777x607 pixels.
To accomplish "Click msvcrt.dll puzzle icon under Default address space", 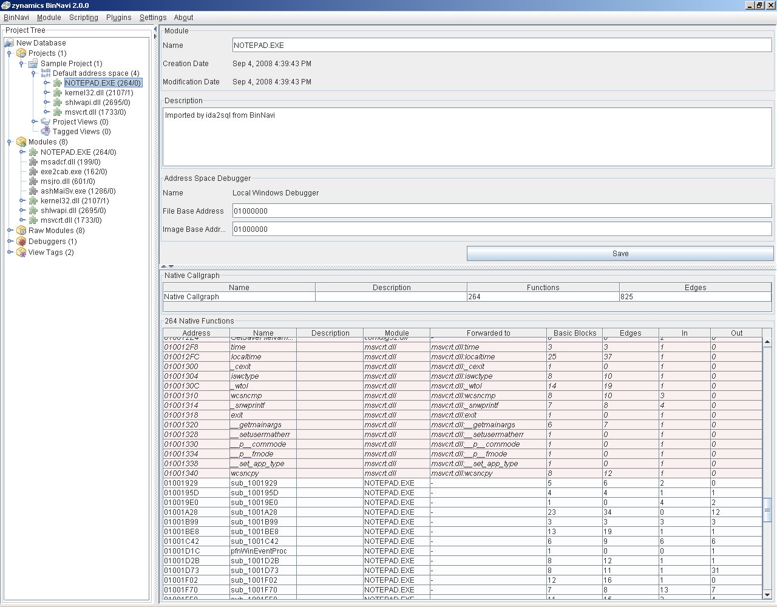I will (x=58, y=112).
